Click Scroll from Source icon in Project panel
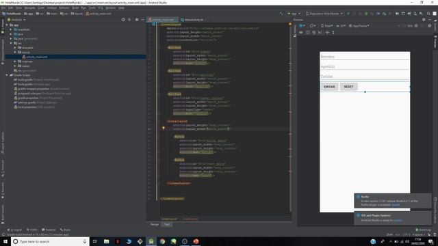Screen dimensions: 438x246 click(x=123, y=20)
